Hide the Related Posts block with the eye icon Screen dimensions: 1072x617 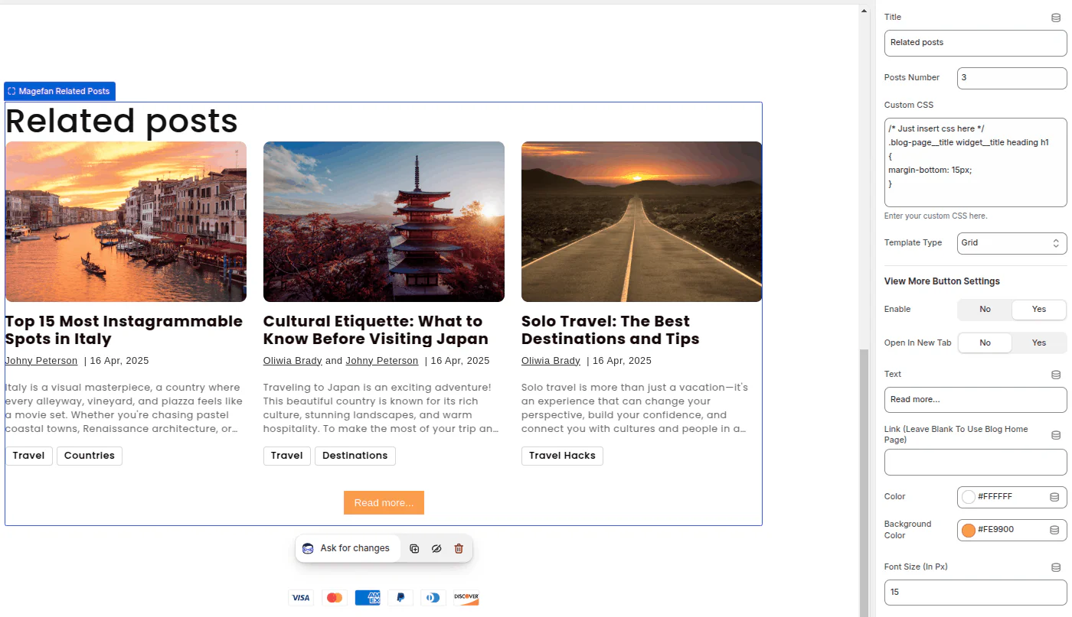click(436, 548)
